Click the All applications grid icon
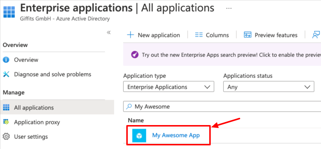Screen dimensions: 321x149 6,107
